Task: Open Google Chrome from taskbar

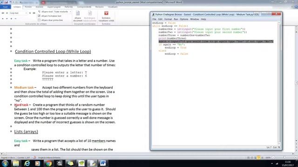Action: tap(48, 163)
